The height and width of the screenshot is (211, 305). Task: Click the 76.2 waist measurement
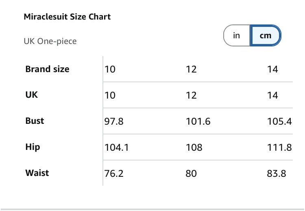pos(114,174)
